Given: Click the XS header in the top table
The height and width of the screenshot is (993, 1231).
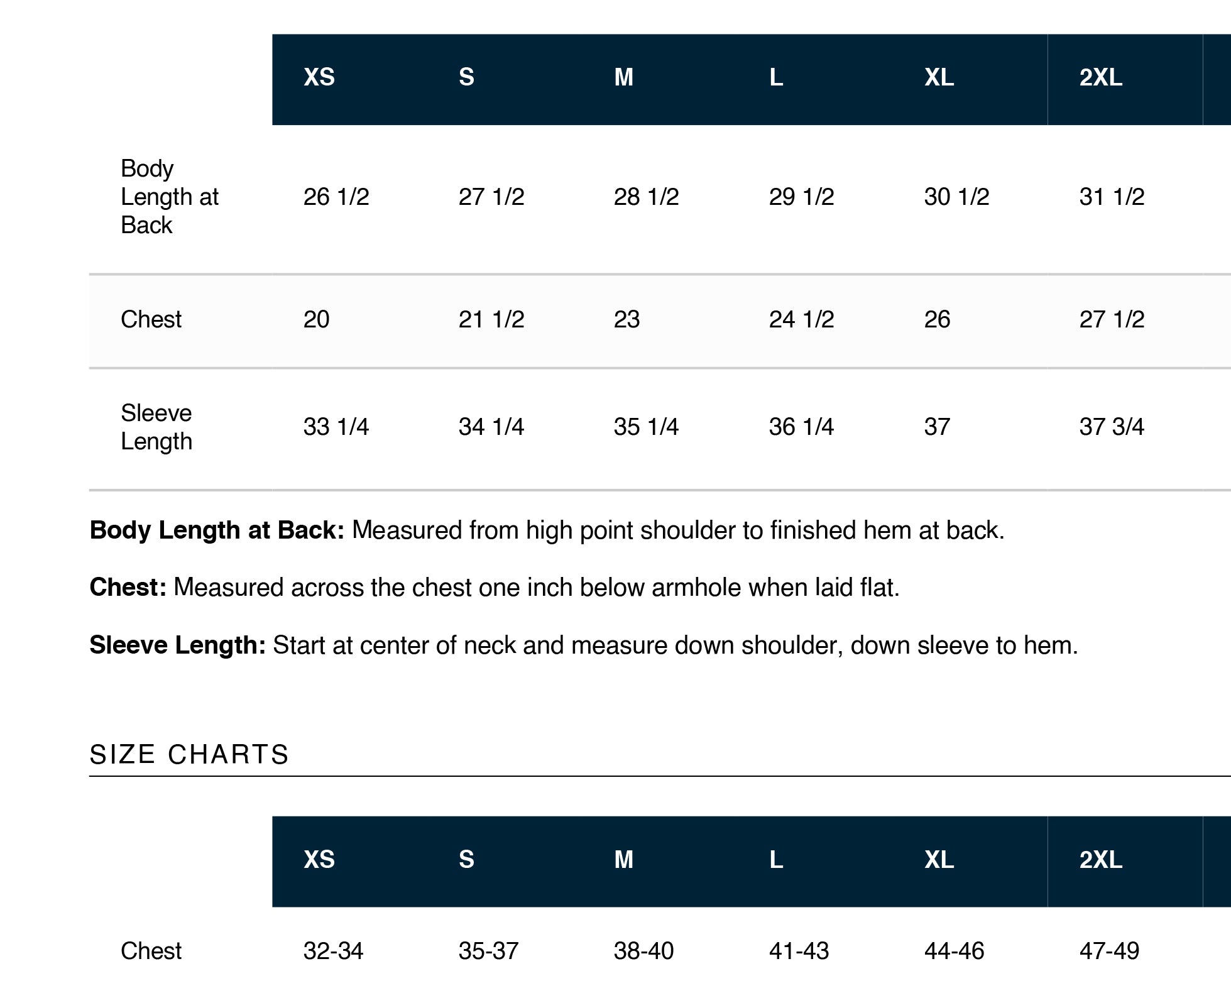Looking at the screenshot, I should pos(319,77).
